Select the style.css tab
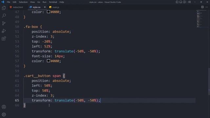Screen dimensions: 210x118 (36, 7)
